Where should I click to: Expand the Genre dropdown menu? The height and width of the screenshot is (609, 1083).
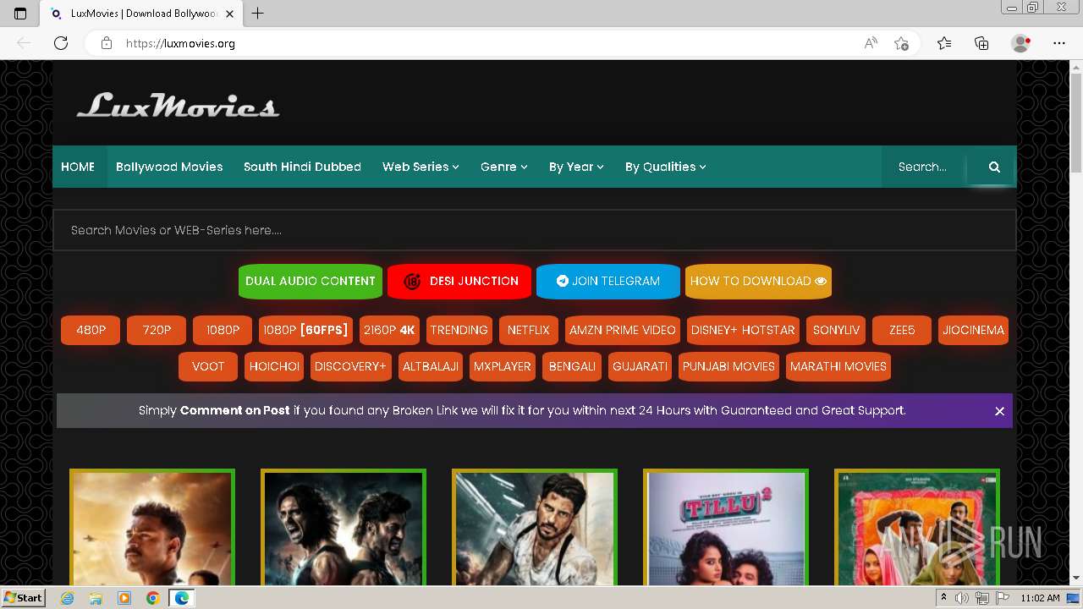point(504,167)
